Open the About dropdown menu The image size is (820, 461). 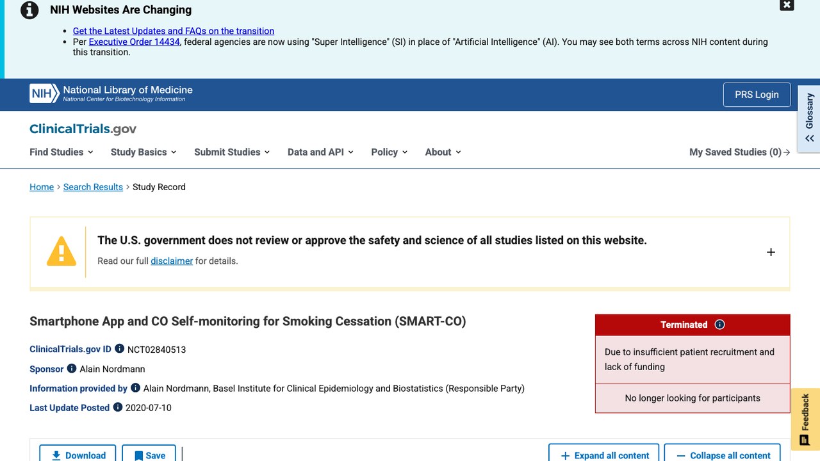[443, 152]
